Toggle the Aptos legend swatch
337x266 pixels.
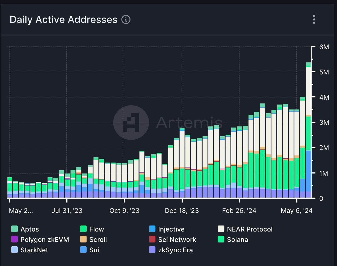tap(14, 229)
